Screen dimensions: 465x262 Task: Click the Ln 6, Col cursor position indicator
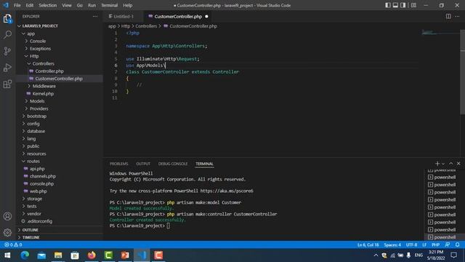coord(368,245)
